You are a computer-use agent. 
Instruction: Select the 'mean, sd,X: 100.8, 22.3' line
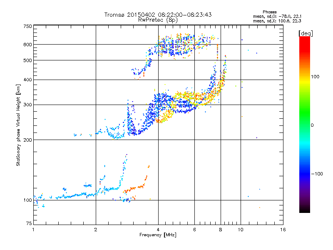click(277, 21)
